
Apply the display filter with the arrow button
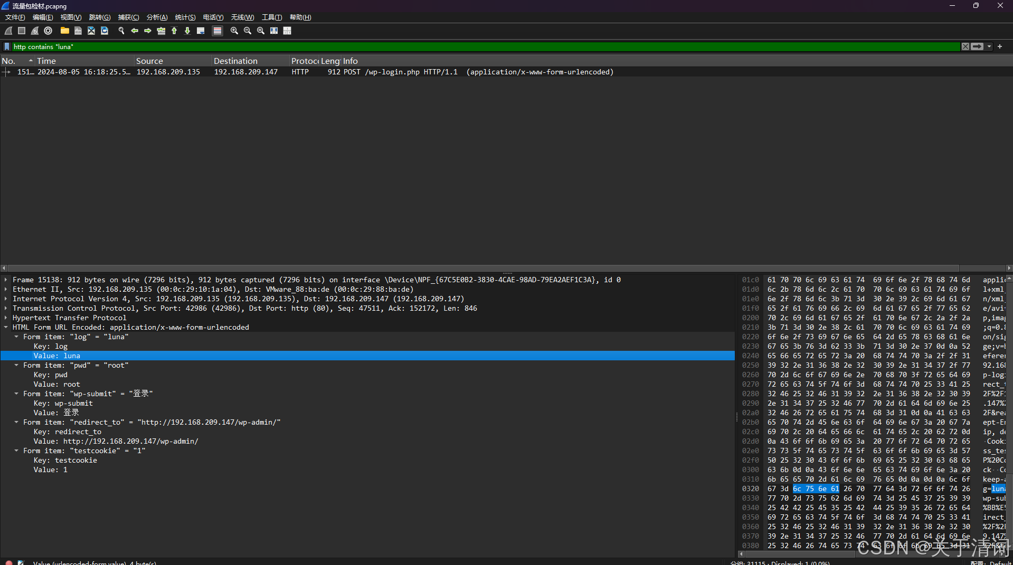pyautogui.click(x=978, y=47)
